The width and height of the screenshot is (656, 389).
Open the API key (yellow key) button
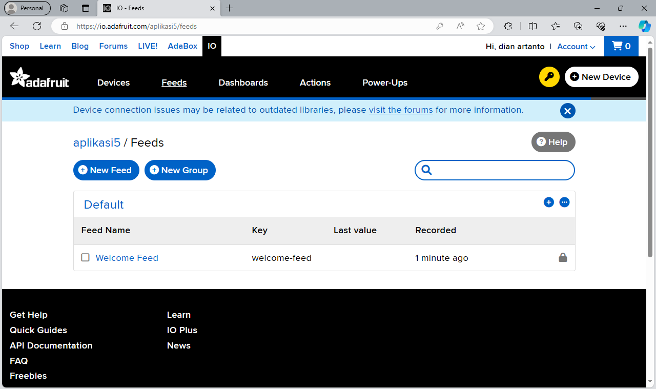coord(549,77)
